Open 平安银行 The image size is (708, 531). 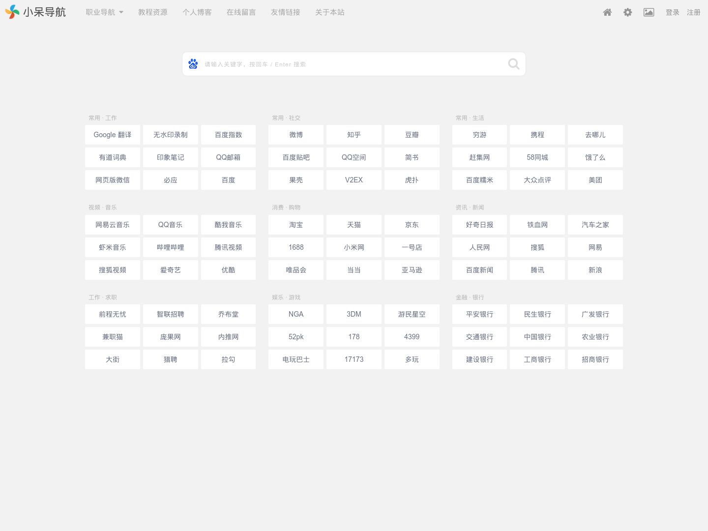tap(479, 314)
